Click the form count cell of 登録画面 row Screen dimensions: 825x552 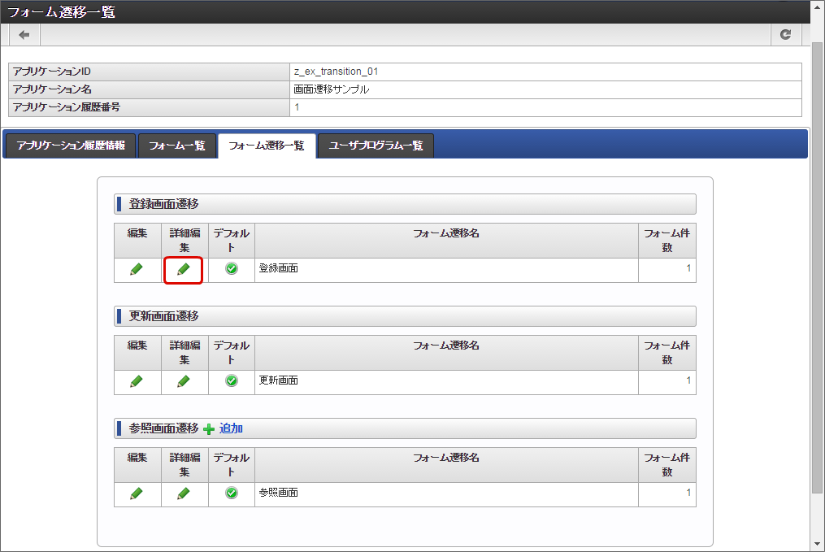tap(667, 270)
